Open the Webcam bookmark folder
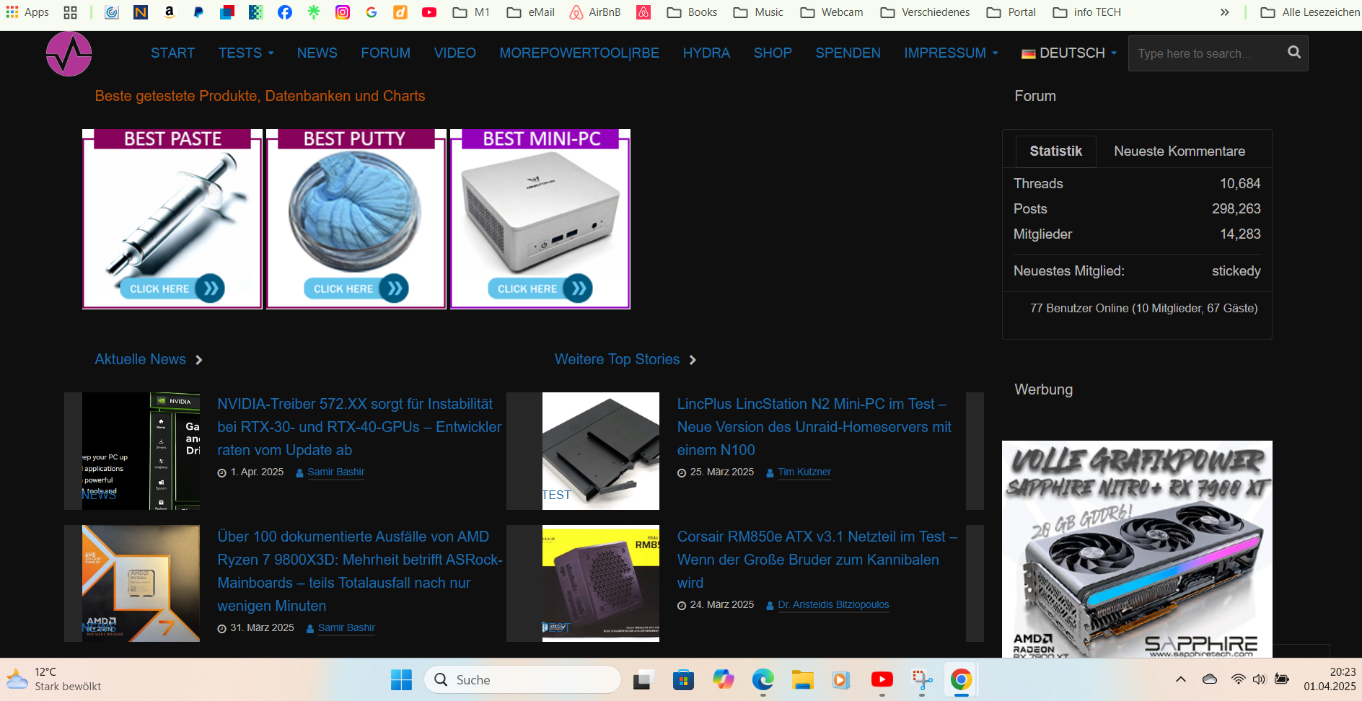The width and height of the screenshot is (1362, 701). (832, 12)
